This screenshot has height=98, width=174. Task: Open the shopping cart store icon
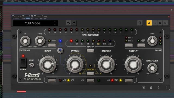tap(144, 88)
